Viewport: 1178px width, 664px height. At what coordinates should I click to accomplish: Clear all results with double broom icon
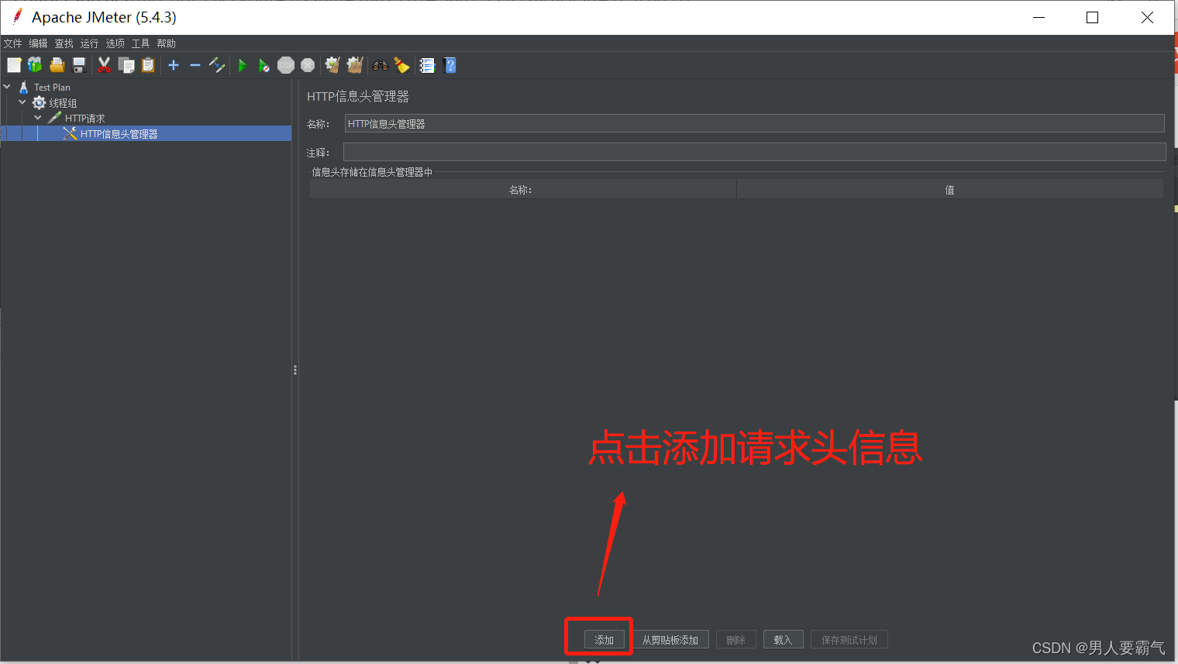(x=355, y=65)
